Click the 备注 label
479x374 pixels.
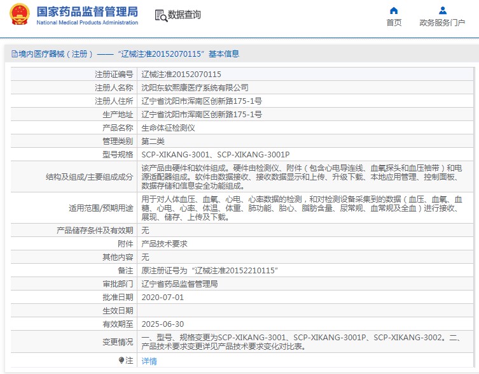click(x=125, y=271)
